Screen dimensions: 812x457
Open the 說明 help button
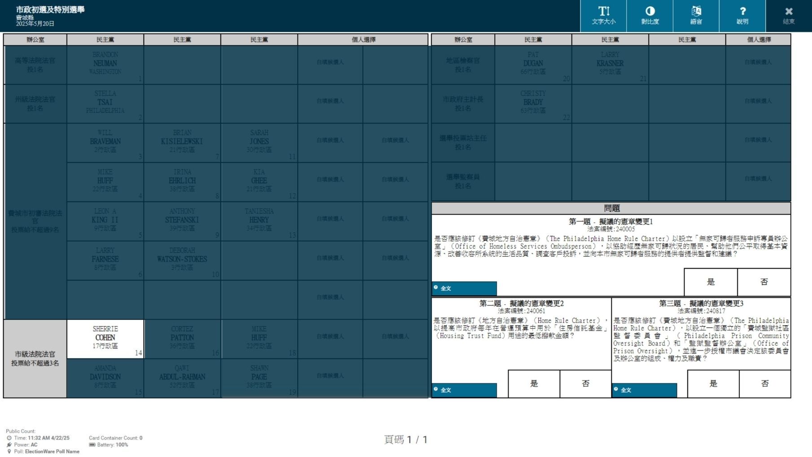pos(742,16)
